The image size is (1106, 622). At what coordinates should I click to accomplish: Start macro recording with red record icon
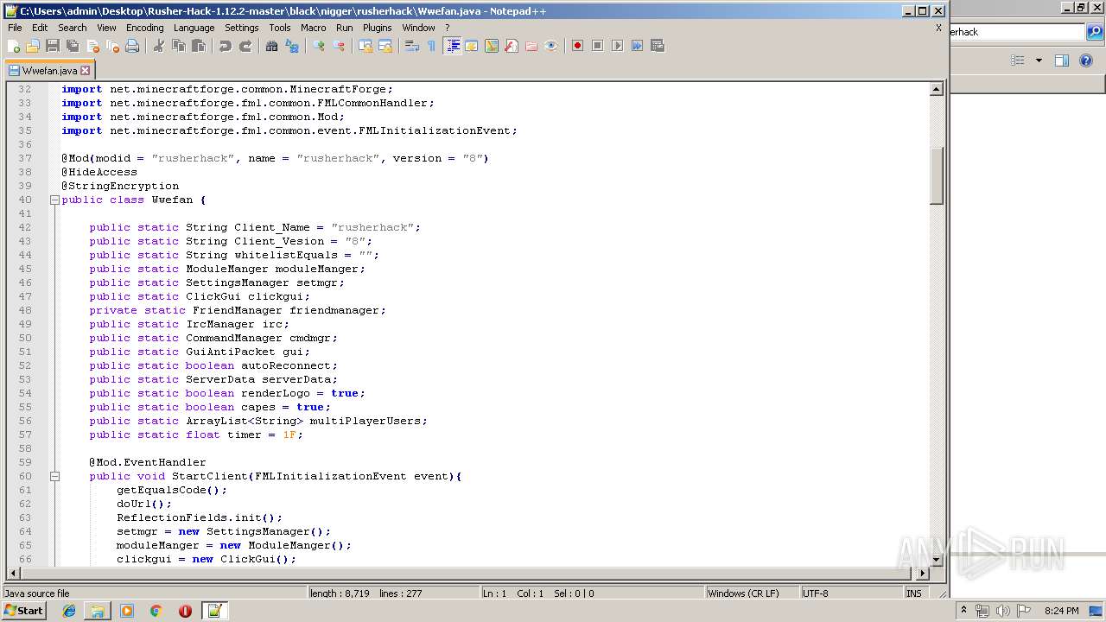[577, 46]
